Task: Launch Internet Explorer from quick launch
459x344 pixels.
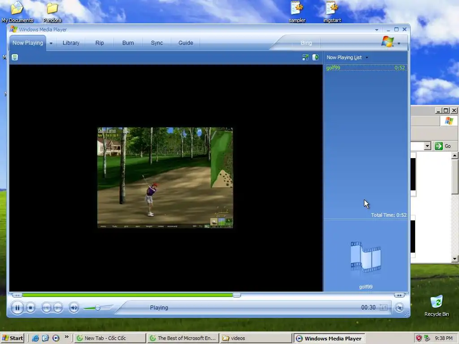Action: pyautogui.click(x=35, y=338)
